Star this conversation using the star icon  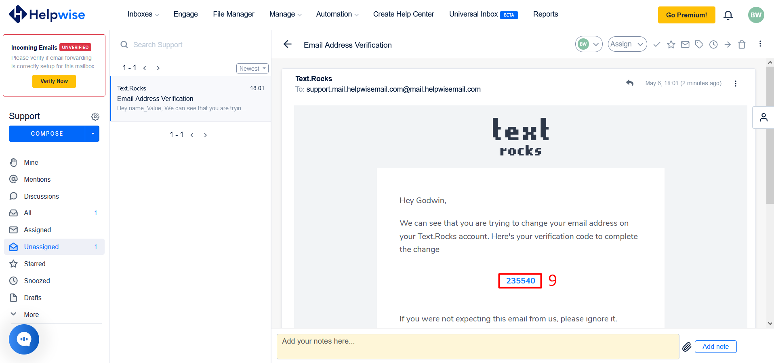671,44
